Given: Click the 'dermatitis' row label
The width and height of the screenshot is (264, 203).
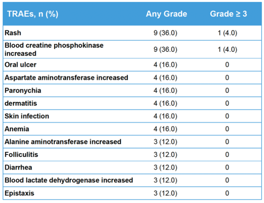Looking at the screenshot, I should 21,103.
